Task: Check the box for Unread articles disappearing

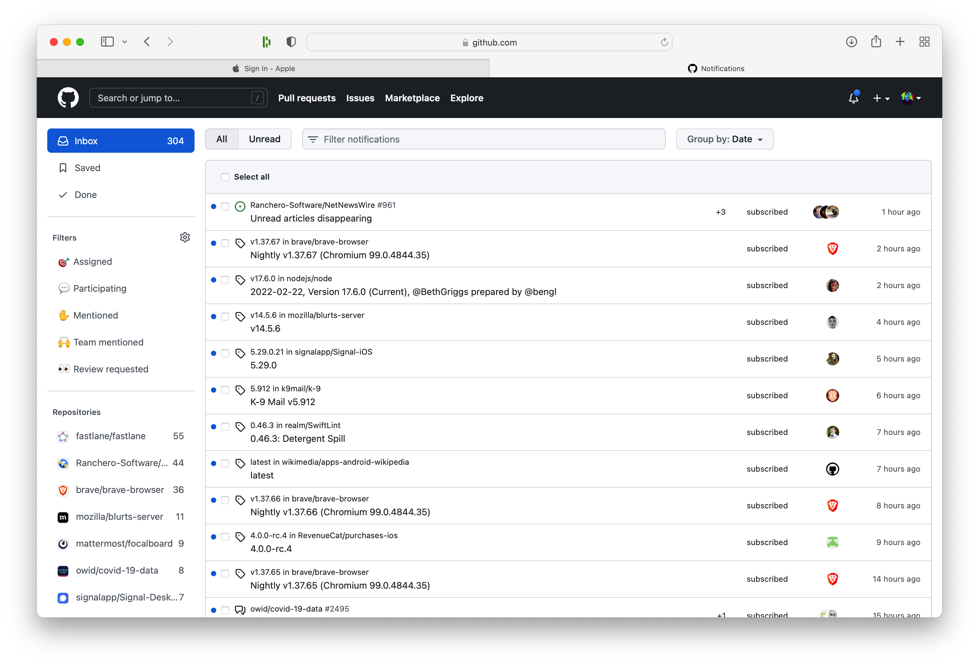Action: [x=225, y=206]
